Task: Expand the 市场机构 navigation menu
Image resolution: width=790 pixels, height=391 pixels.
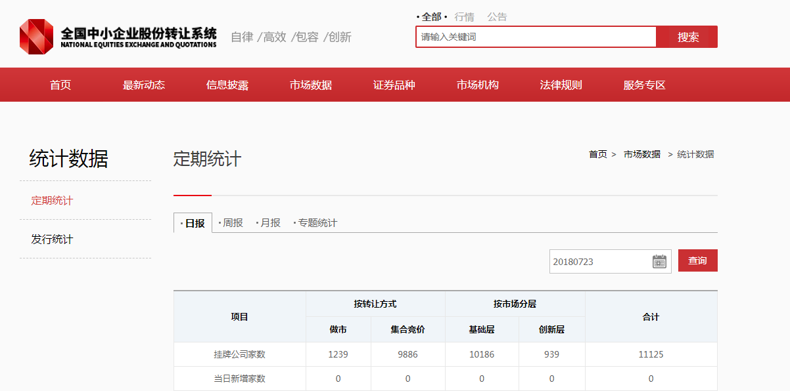Action: 478,85
